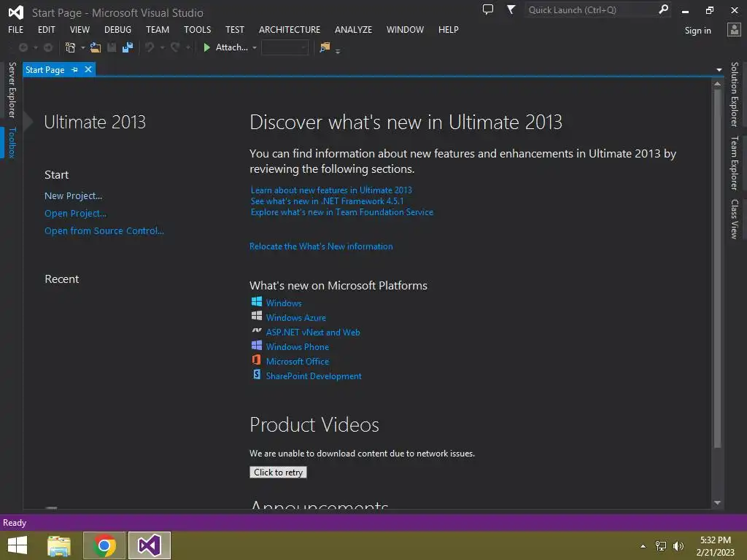
Task: Open the Navigate Backward history dropdown arrow
Action: (x=35, y=47)
